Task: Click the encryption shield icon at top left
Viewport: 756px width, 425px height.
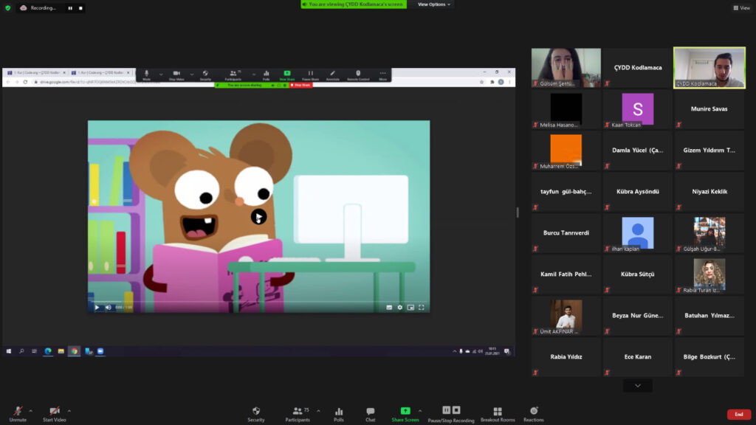Action: pyautogui.click(x=8, y=7)
